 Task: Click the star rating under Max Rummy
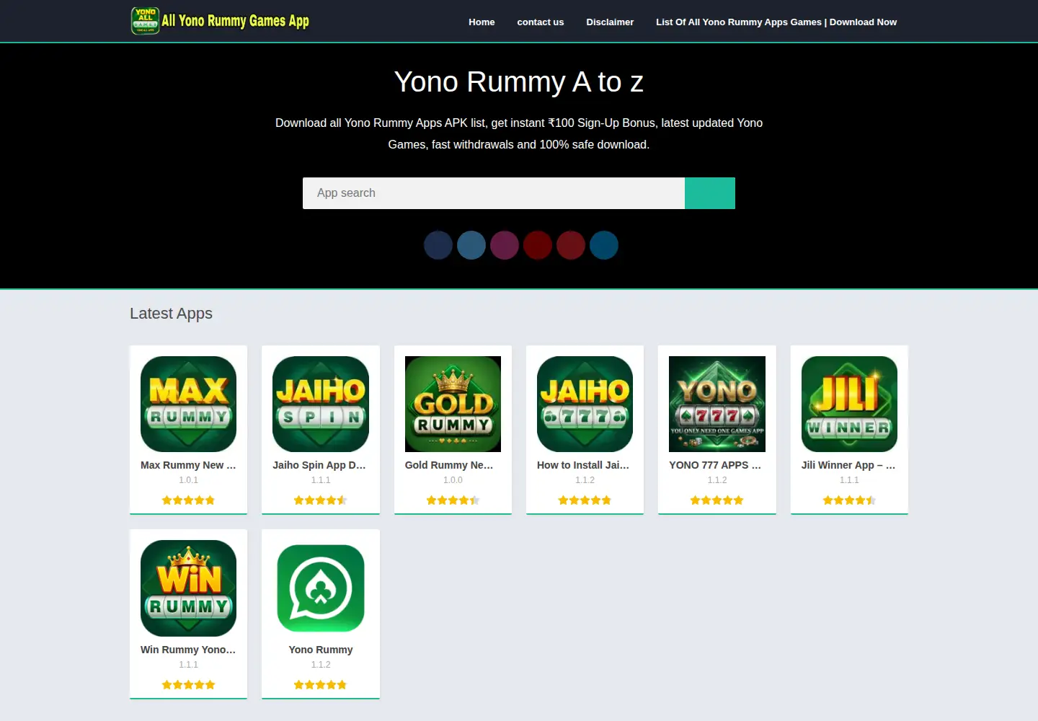coord(188,500)
